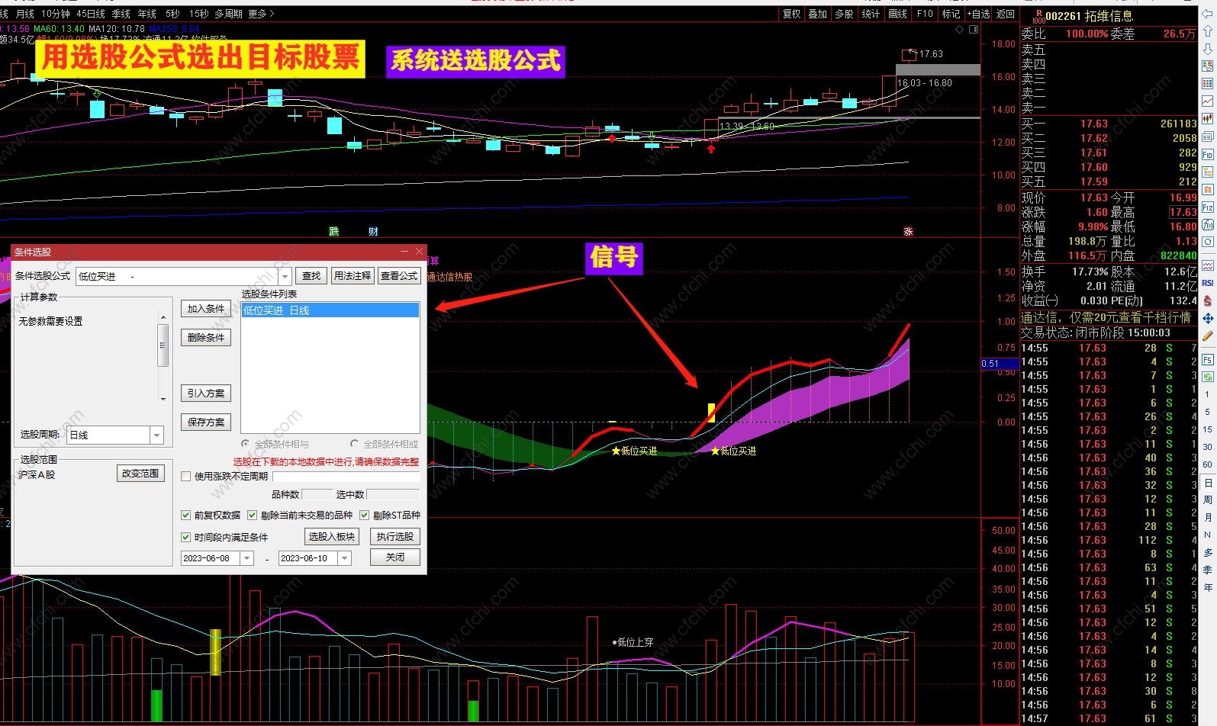
Task: Enable the 使用涨跌不定周期 checkbox
Action: point(185,476)
